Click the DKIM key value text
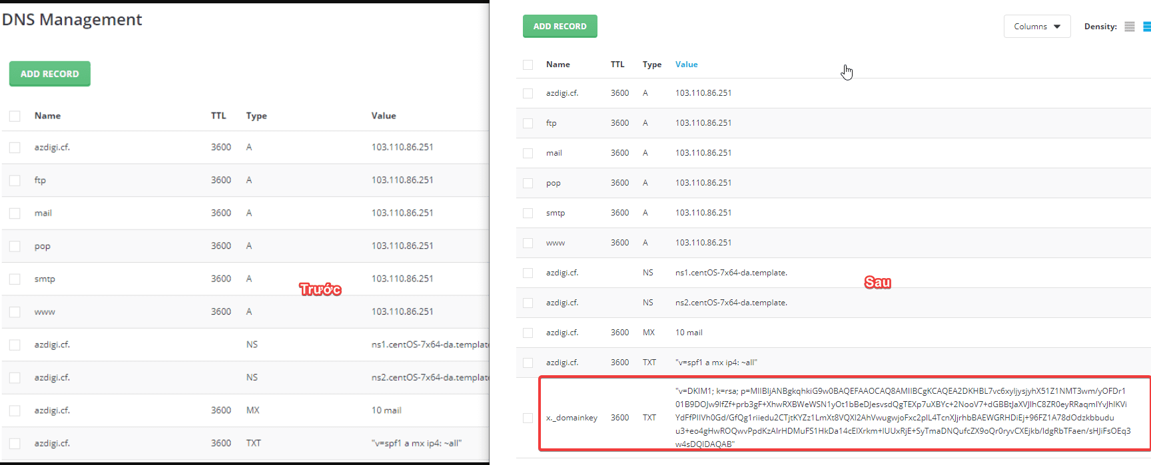Screen dimensions: 1151x465 (x=902, y=417)
